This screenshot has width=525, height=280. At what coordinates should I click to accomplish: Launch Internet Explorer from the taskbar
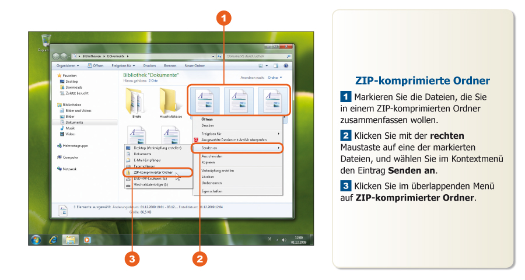click(x=54, y=239)
